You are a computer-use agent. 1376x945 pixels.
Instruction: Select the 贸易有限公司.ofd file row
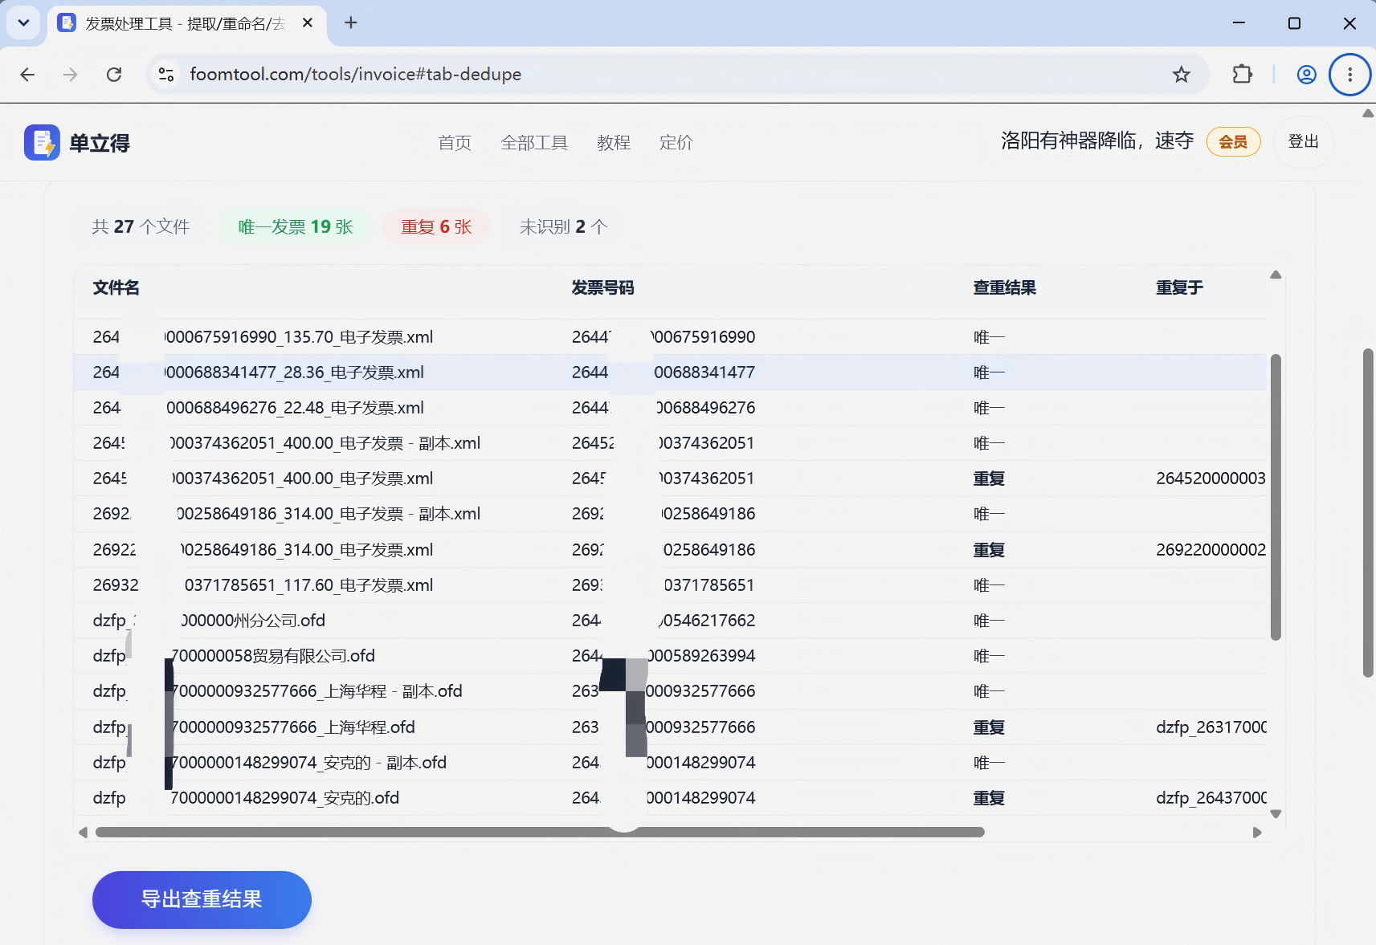point(670,656)
